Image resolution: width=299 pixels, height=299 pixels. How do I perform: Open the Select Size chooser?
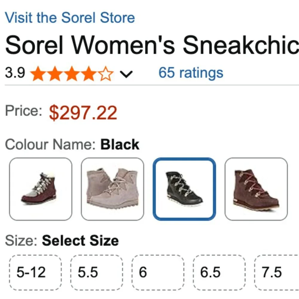[x=80, y=241]
